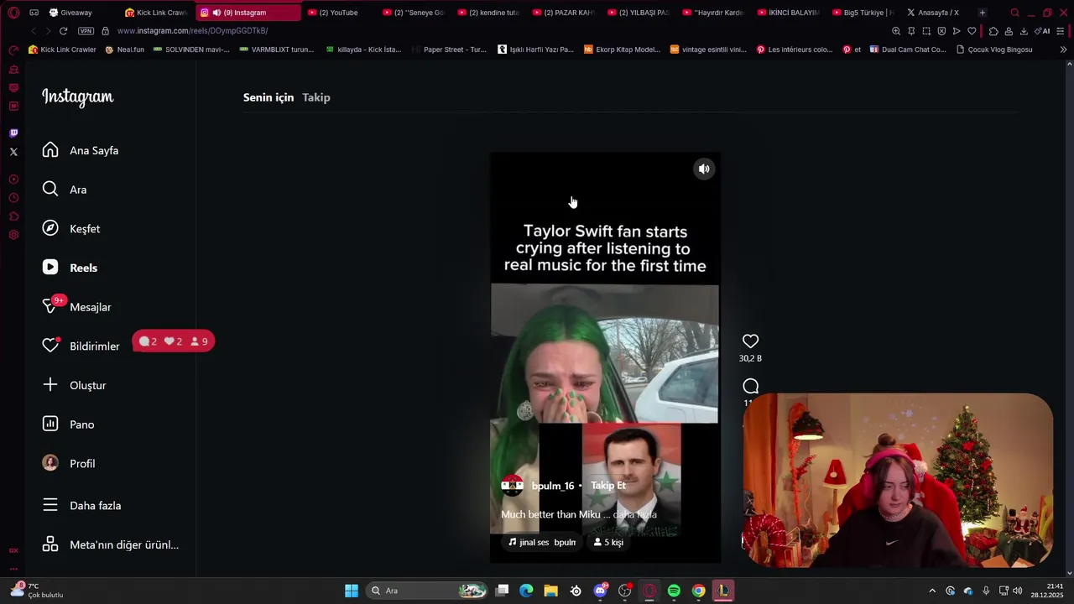Open volume control in system tray
Viewport: 1074px width, 604px height.
tap(1018, 591)
